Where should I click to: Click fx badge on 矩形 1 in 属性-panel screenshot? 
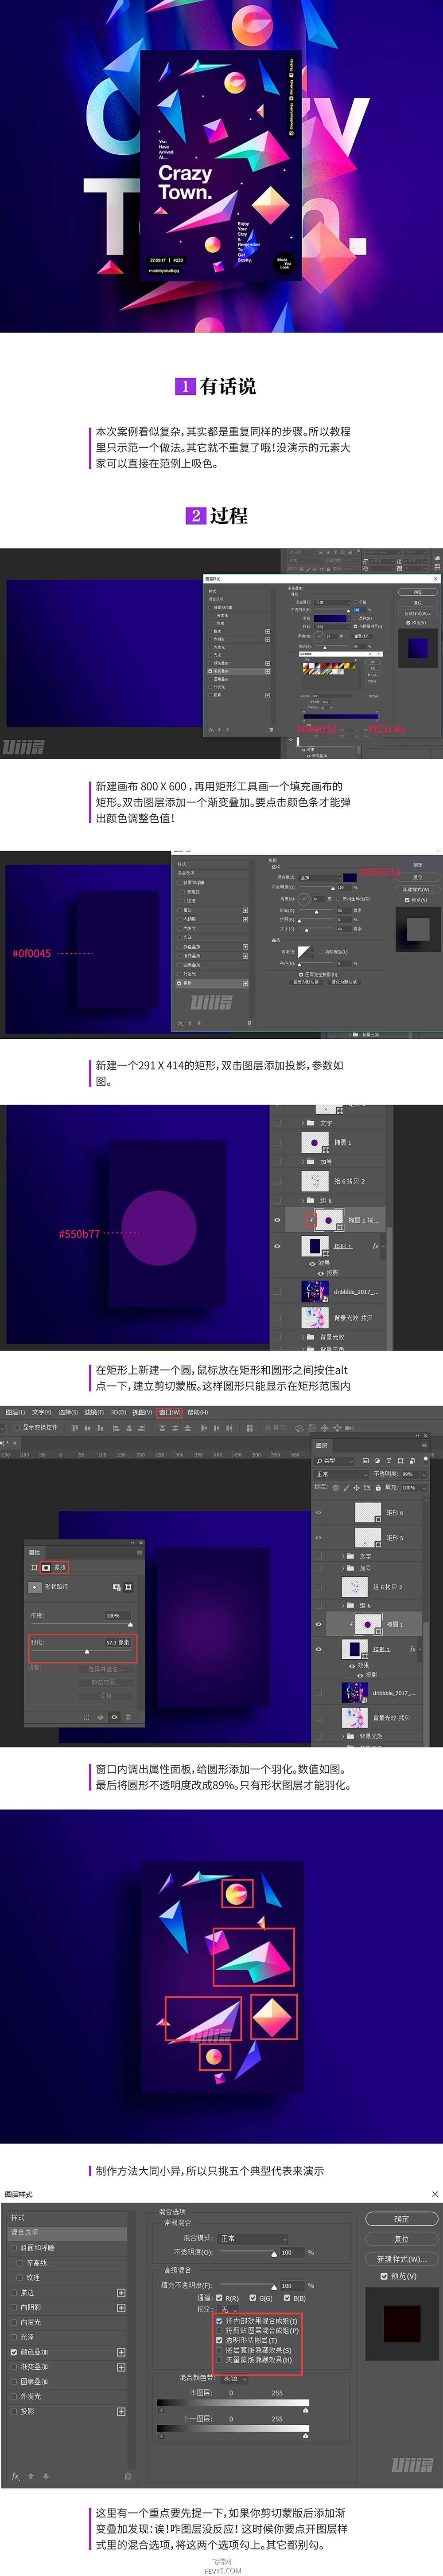(412, 1649)
